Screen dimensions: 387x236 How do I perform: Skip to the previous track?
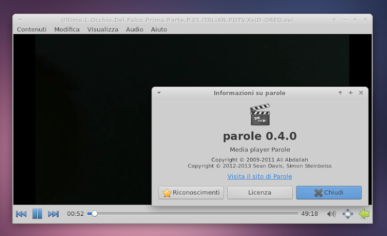[x=21, y=214]
